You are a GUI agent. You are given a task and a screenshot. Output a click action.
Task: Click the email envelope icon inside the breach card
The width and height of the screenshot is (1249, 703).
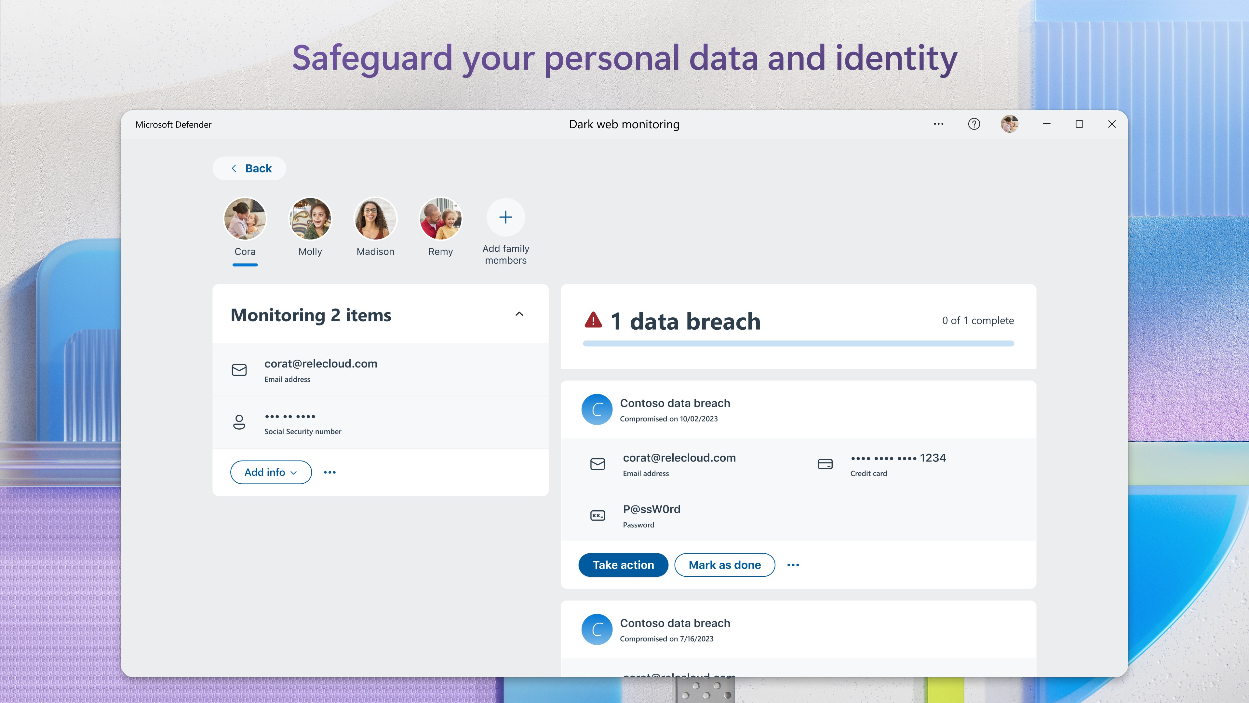(x=598, y=464)
